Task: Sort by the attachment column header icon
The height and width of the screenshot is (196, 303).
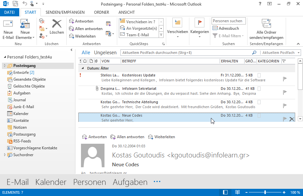Action: pyautogui.click(x=96, y=61)
